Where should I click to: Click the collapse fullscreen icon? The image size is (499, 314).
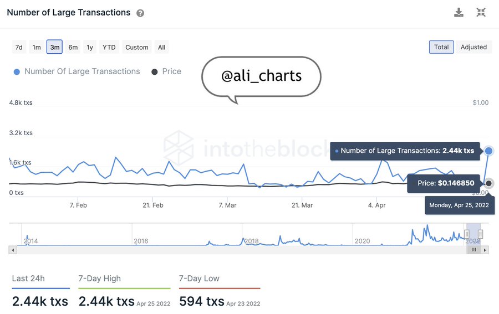(481, 12)
